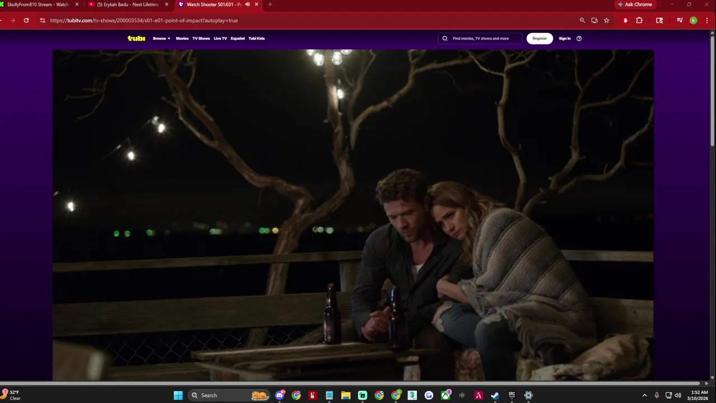Click the Ask Chrome button

tap(635, 4)
